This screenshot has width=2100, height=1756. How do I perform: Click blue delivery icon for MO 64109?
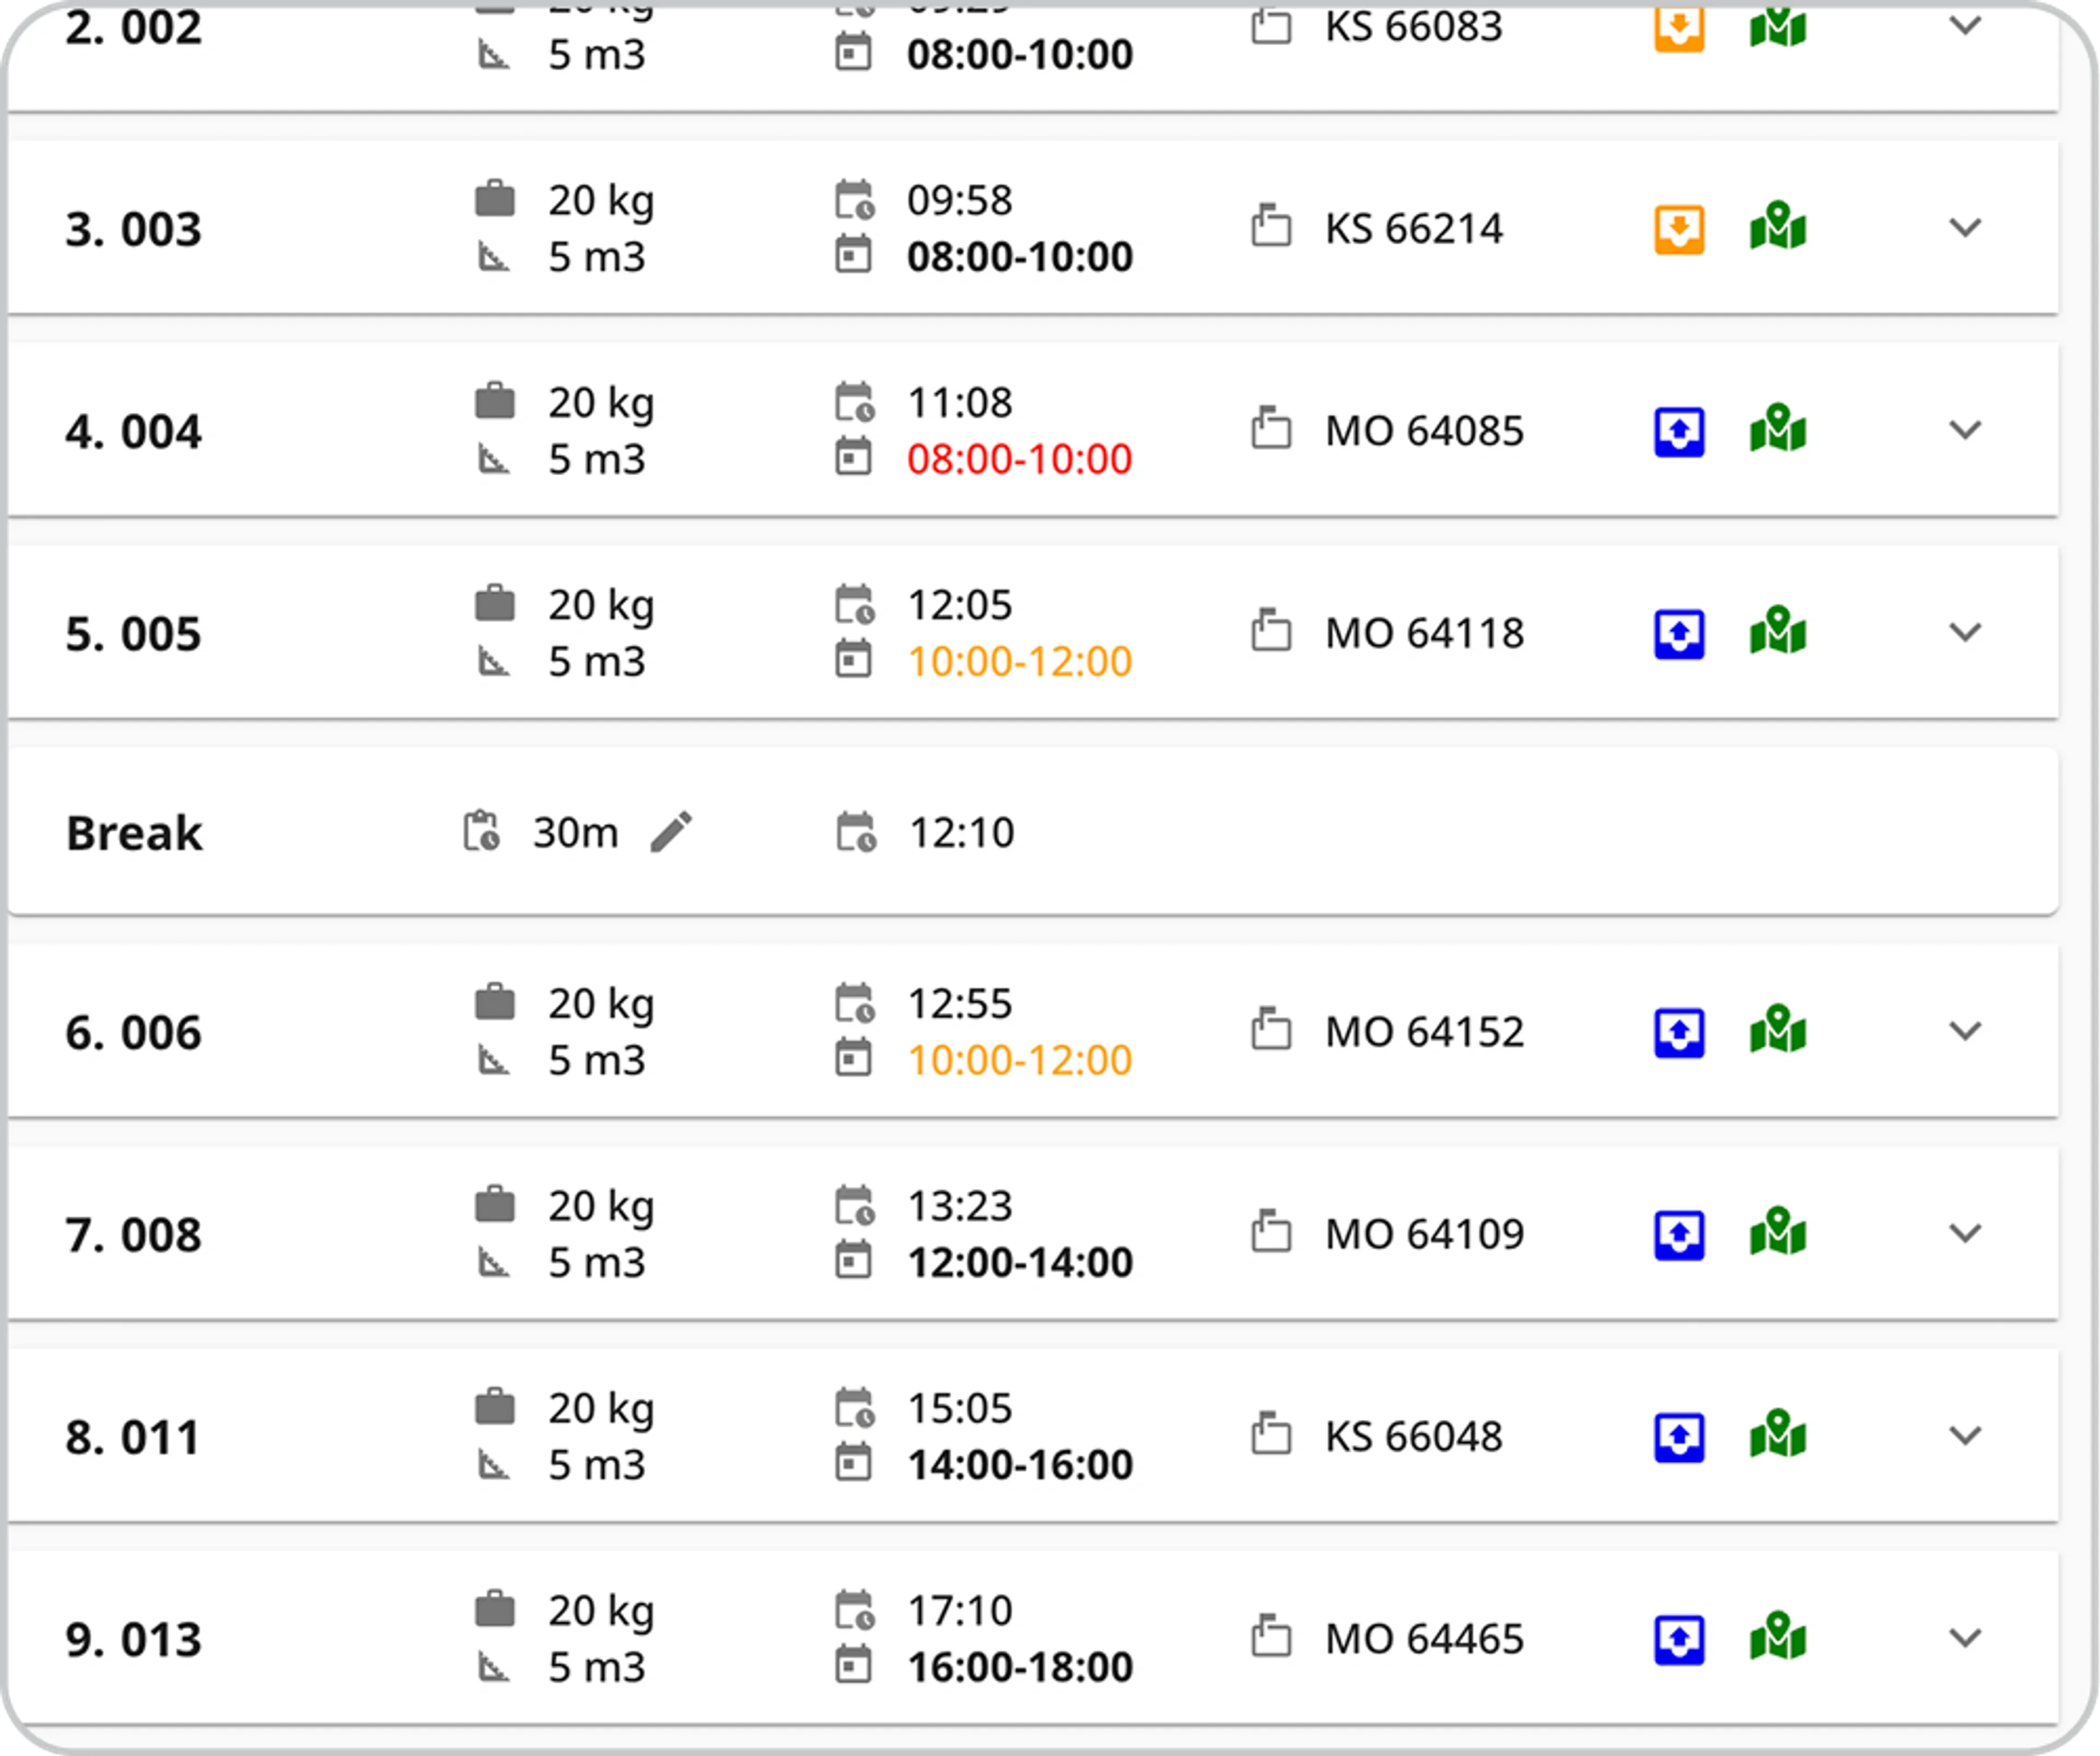tap(1679, 1234)
